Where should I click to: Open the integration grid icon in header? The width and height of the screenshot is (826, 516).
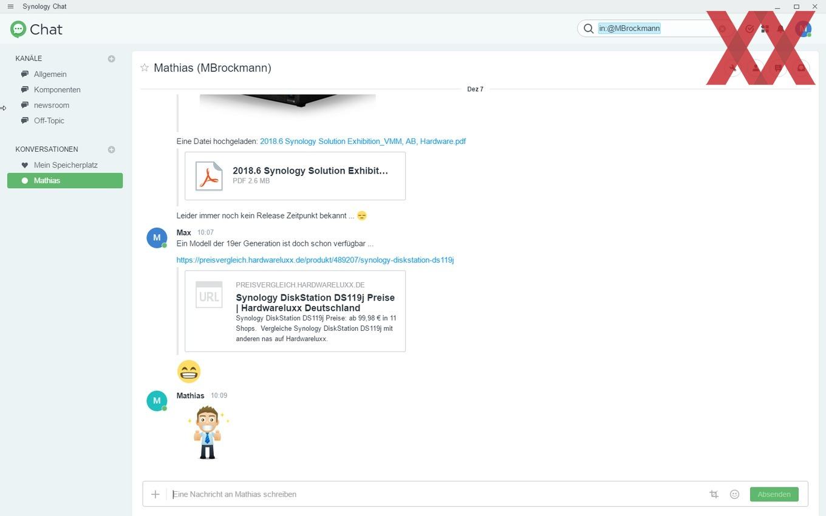tap(765, 29)
